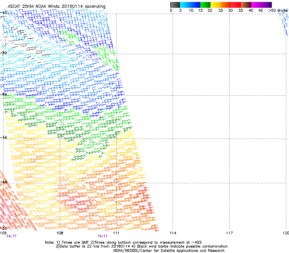Click the '10' legend label
Screen dimensions: 289x253
191,11
